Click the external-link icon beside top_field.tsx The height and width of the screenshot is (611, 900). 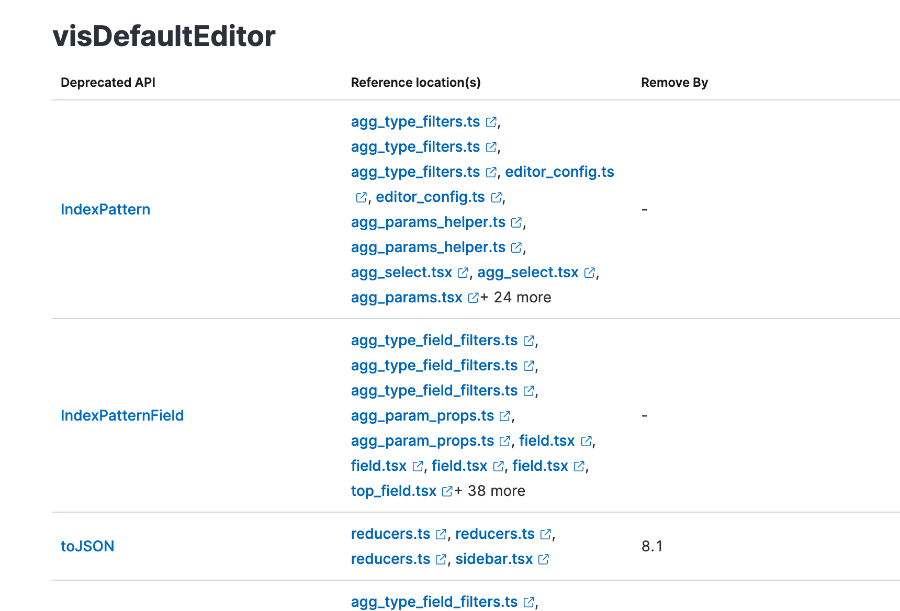click(447, 491)
